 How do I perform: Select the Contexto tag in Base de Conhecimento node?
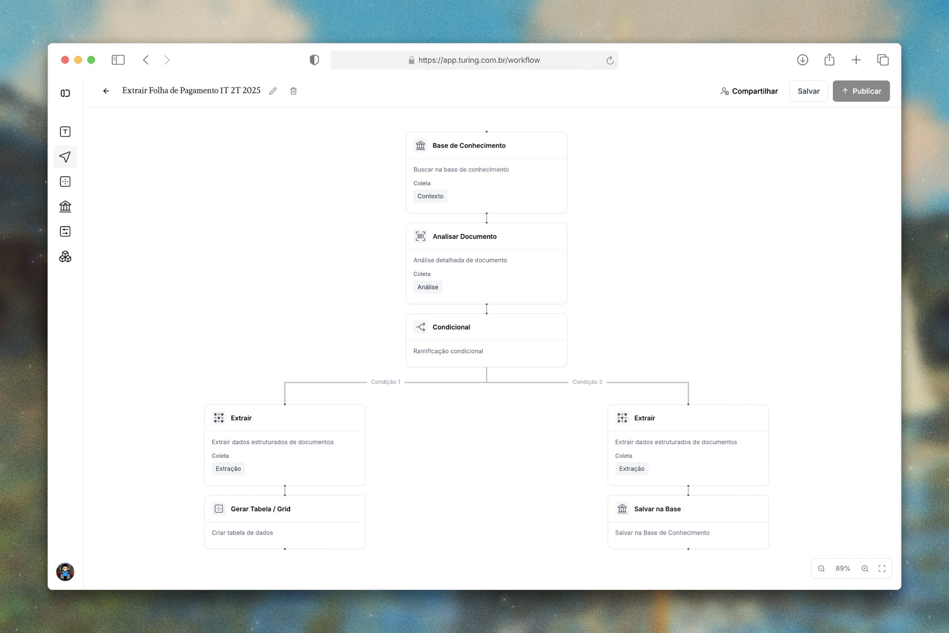430,196
